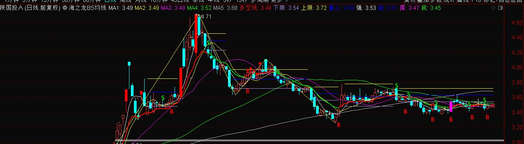Toggle the side panel icon next to the diamond
The width and height of the screenshot is (524, 144).
pos(500,8)
